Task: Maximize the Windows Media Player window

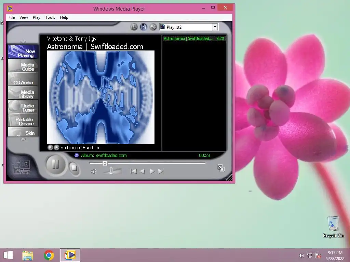Action: pyautogui.click(x=213, y=8)
